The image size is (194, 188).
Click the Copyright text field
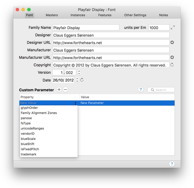coord(111,65)
